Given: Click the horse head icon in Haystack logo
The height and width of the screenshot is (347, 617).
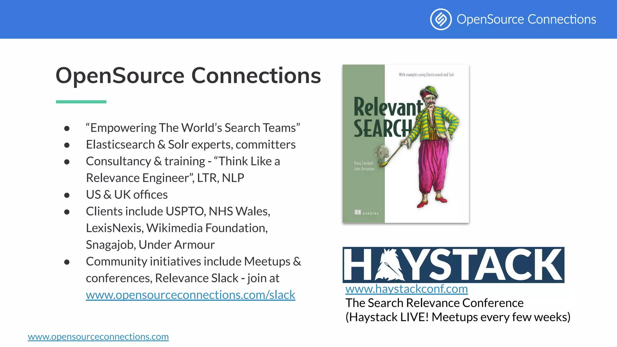Looking at the screenshot, I should pos(389,264).
